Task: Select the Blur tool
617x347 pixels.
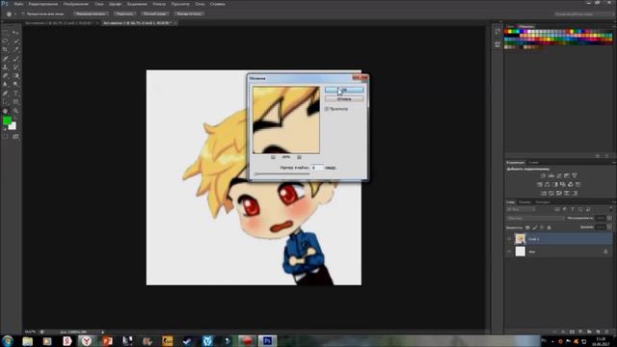Action: point(5,84)
